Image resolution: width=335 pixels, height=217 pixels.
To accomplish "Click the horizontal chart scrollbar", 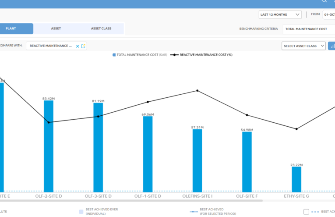I will (131, 200).
